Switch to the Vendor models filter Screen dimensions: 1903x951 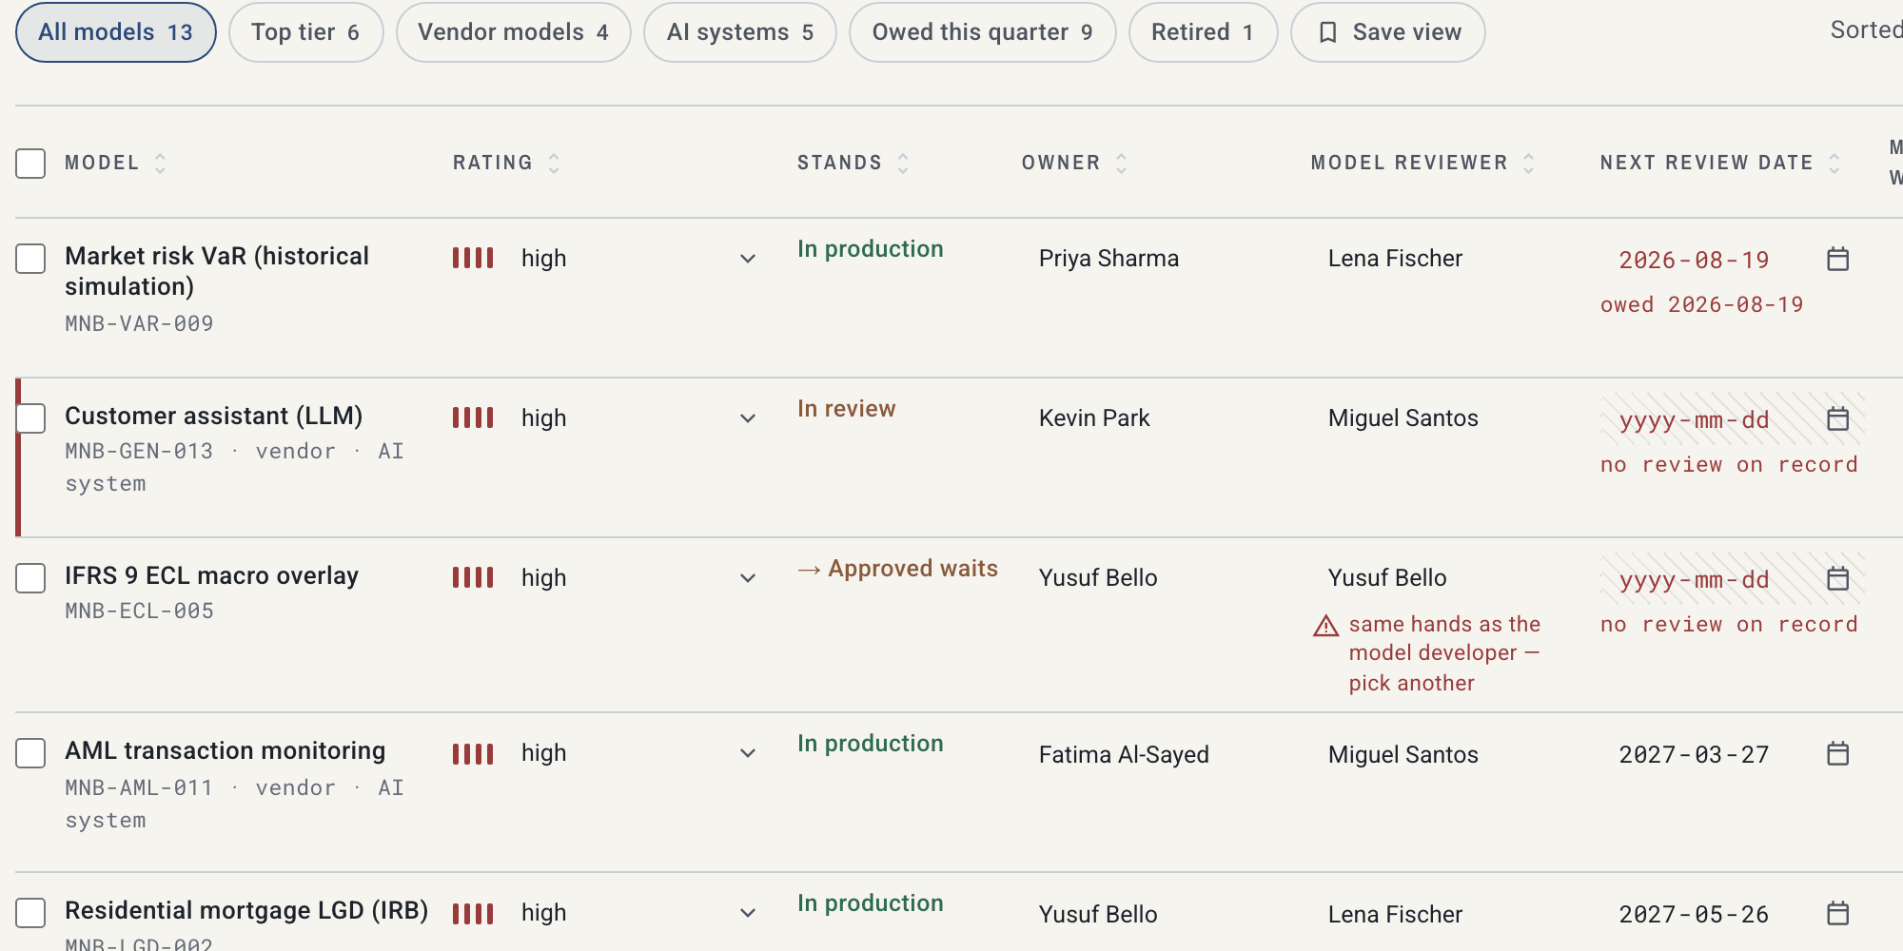[513, 32]
